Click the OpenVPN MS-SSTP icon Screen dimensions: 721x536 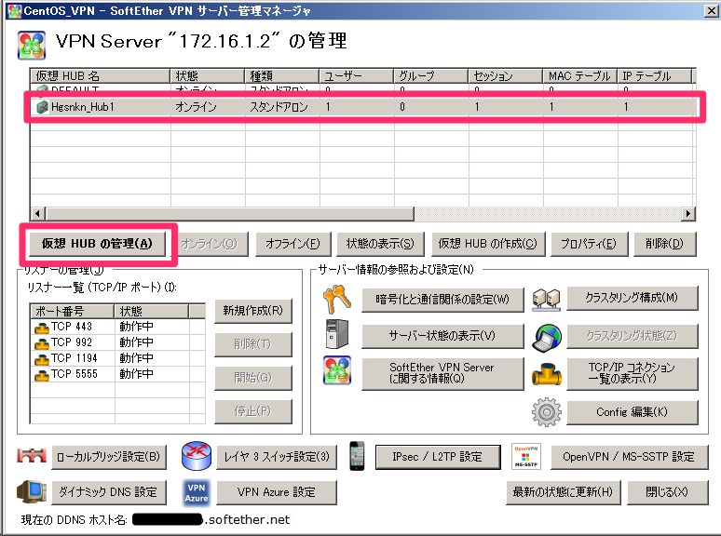click(526, 456)
